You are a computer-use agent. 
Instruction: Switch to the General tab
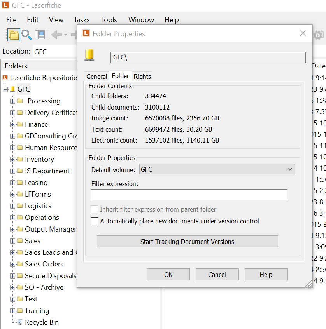[97, 77]
